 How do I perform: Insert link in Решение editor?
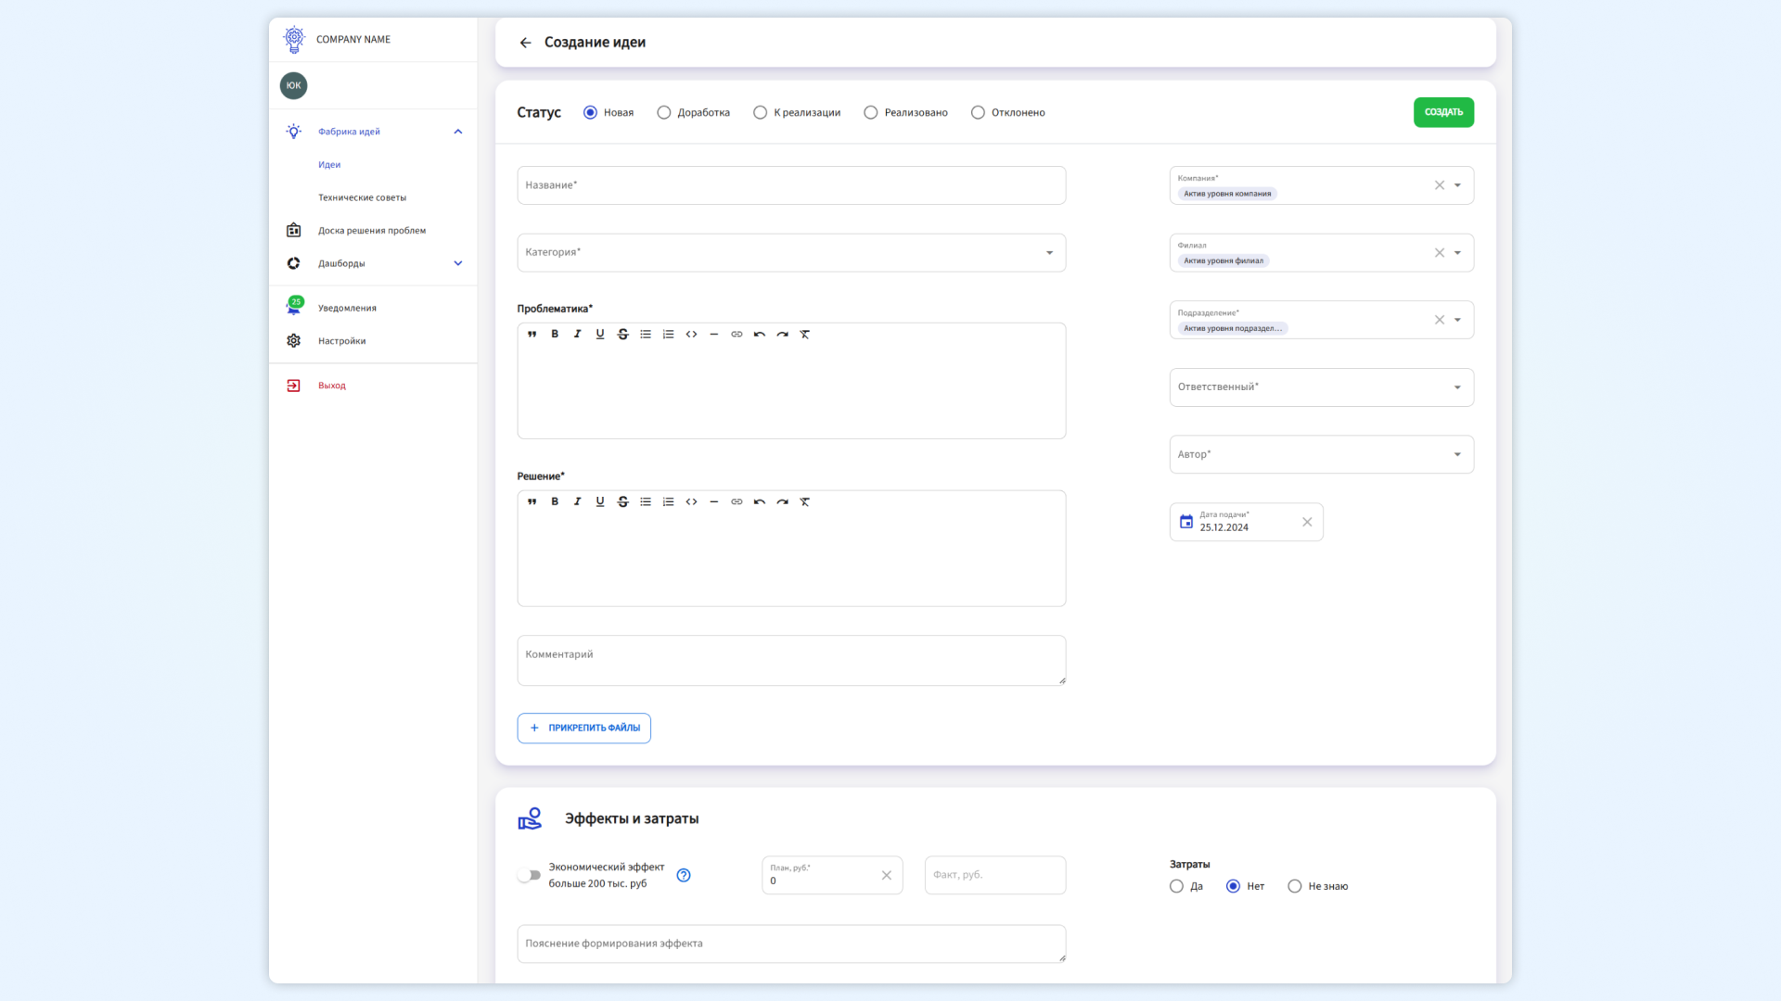tap(737, 502)
